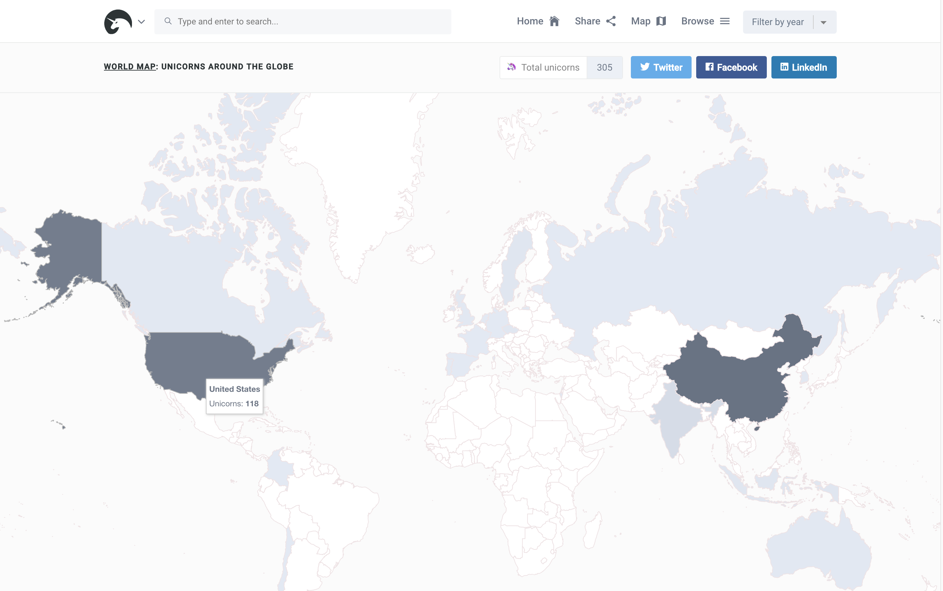Share on Twitter button

[x=661, y=67]
